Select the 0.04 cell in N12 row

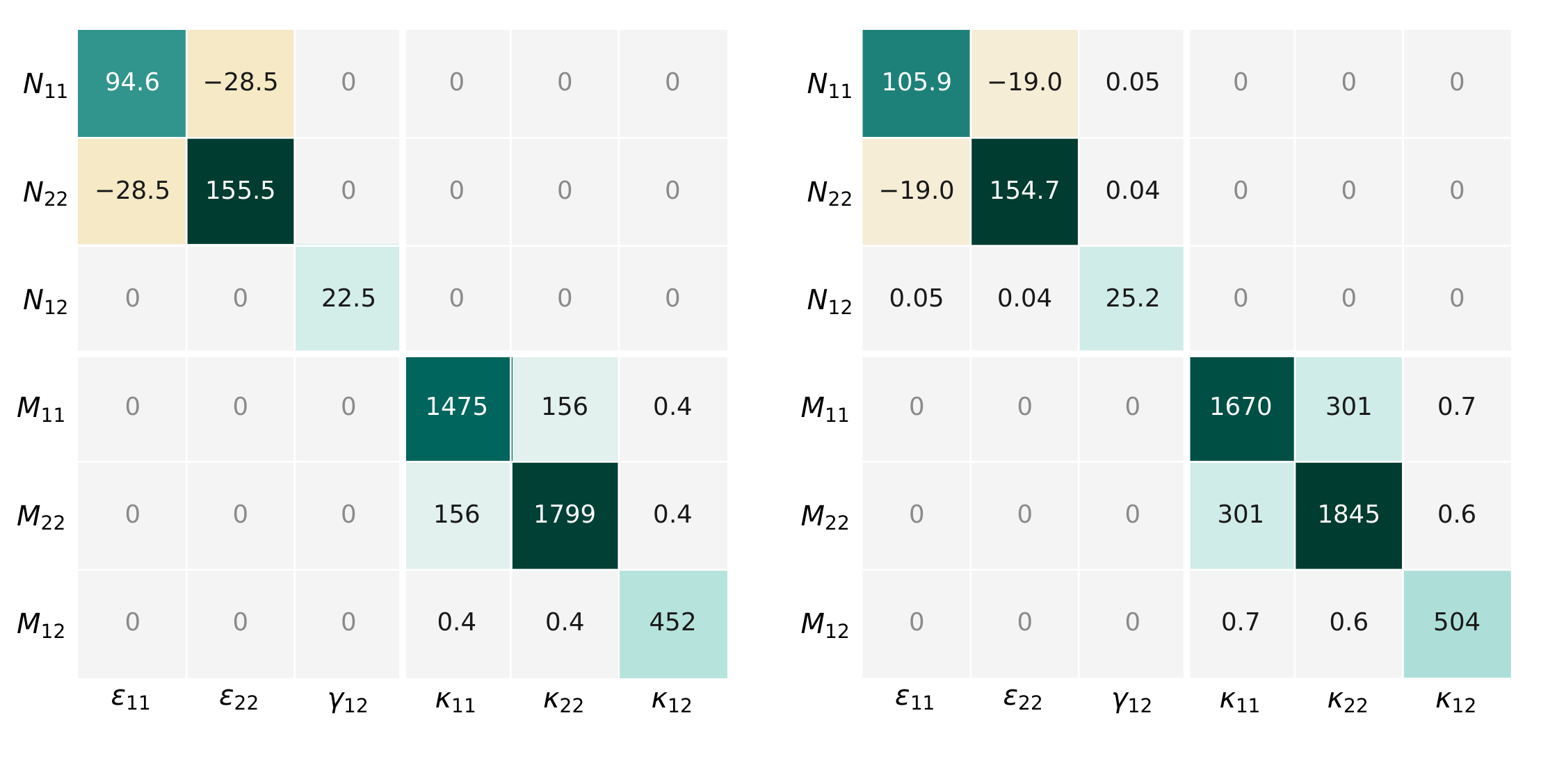[x=1024, y=299]
